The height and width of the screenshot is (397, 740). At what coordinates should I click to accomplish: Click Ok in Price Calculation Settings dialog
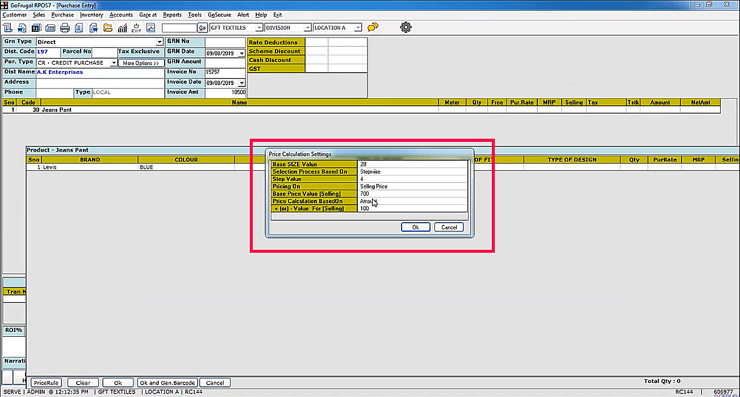coord(415,227)
